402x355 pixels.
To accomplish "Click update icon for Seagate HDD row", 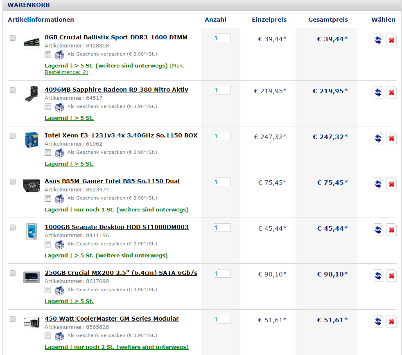I will pos(378,230).
